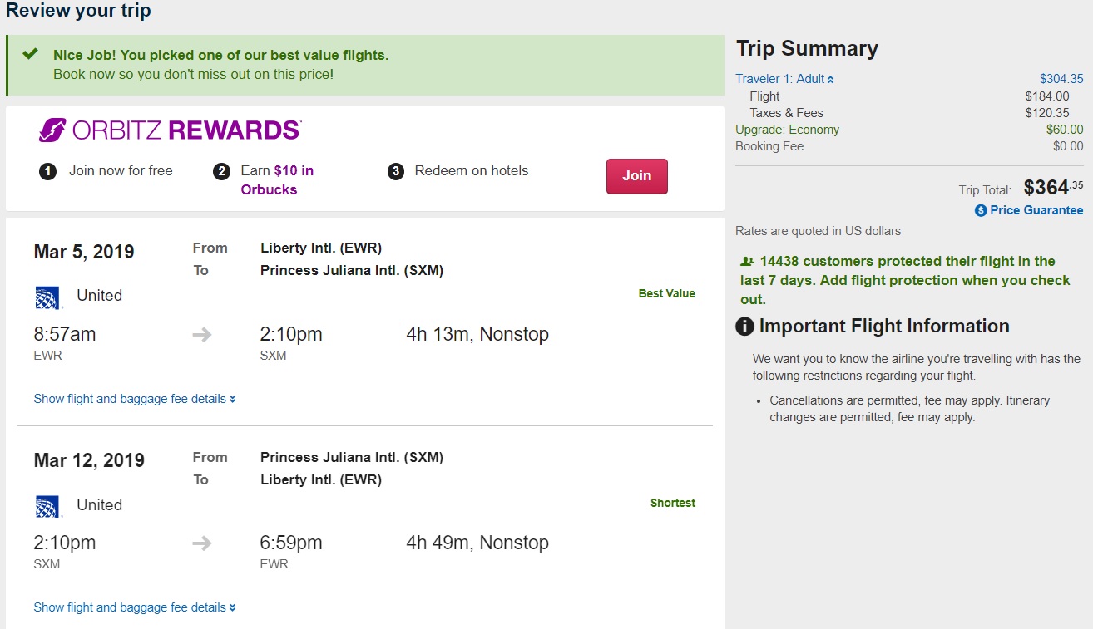This screenshot has width=1093, height=629.
Task: Click the green checkmark icon
Action: pyautogui.click(x=31, y=55)
